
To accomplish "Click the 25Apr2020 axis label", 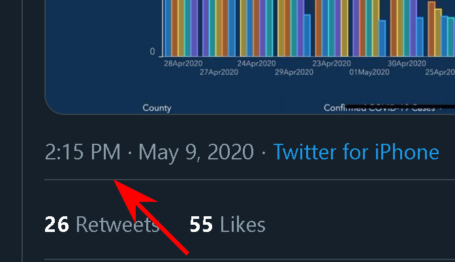I will coord(440,72).
